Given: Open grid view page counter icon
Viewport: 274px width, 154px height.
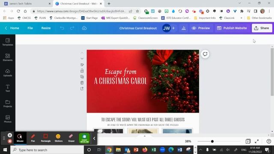Looking at the screenshot, I should pos(248,141).
